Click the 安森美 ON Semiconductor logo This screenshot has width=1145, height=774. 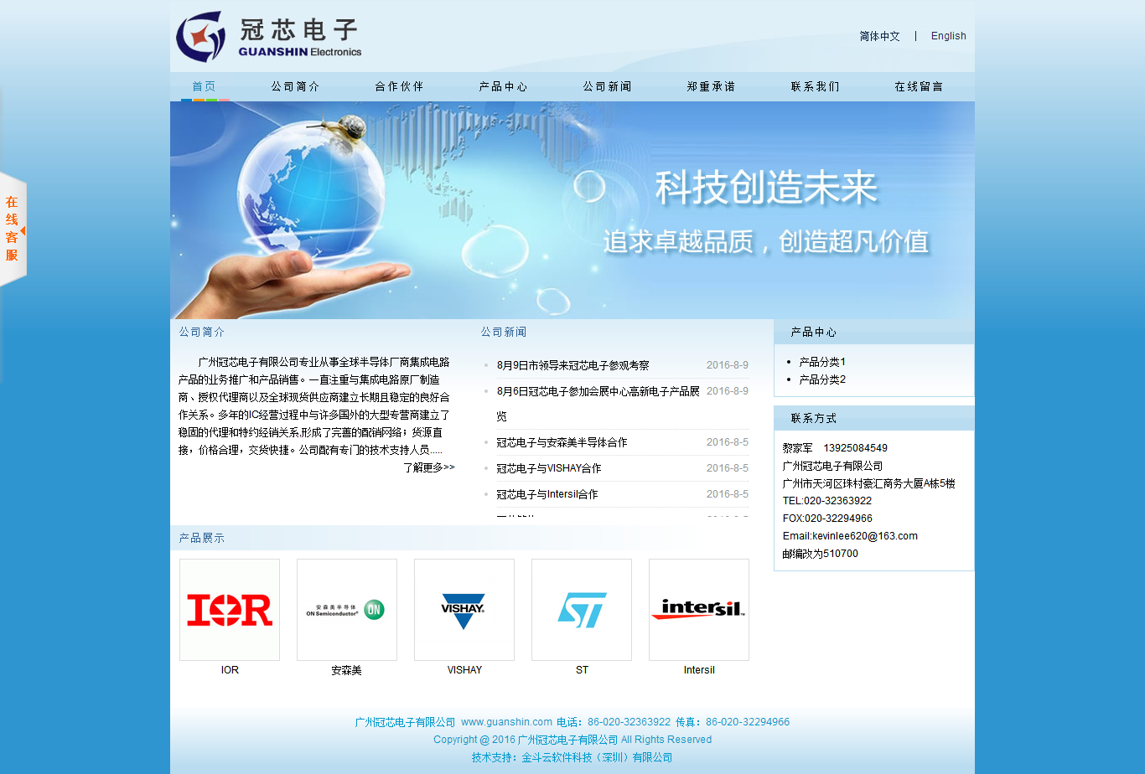pyautogui.click(x=347, y=609)
